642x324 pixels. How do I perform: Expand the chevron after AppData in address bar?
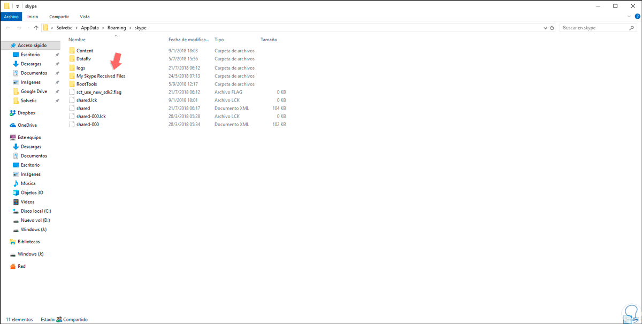[x=103, y=28]
